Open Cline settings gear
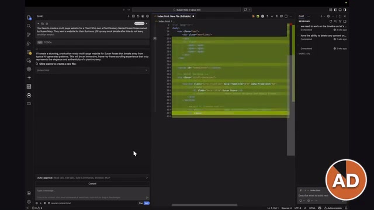Image resolution: width=374 pixels, height=210 pixels. pos(147,16)
